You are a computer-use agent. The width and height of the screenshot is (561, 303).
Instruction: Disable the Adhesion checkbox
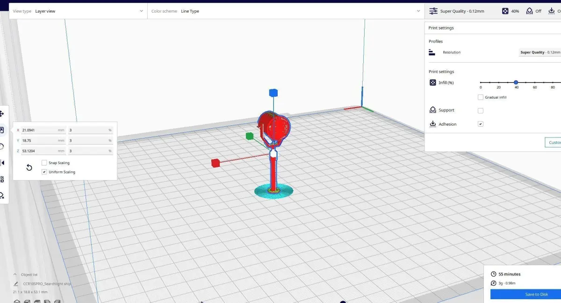(480, 124)
